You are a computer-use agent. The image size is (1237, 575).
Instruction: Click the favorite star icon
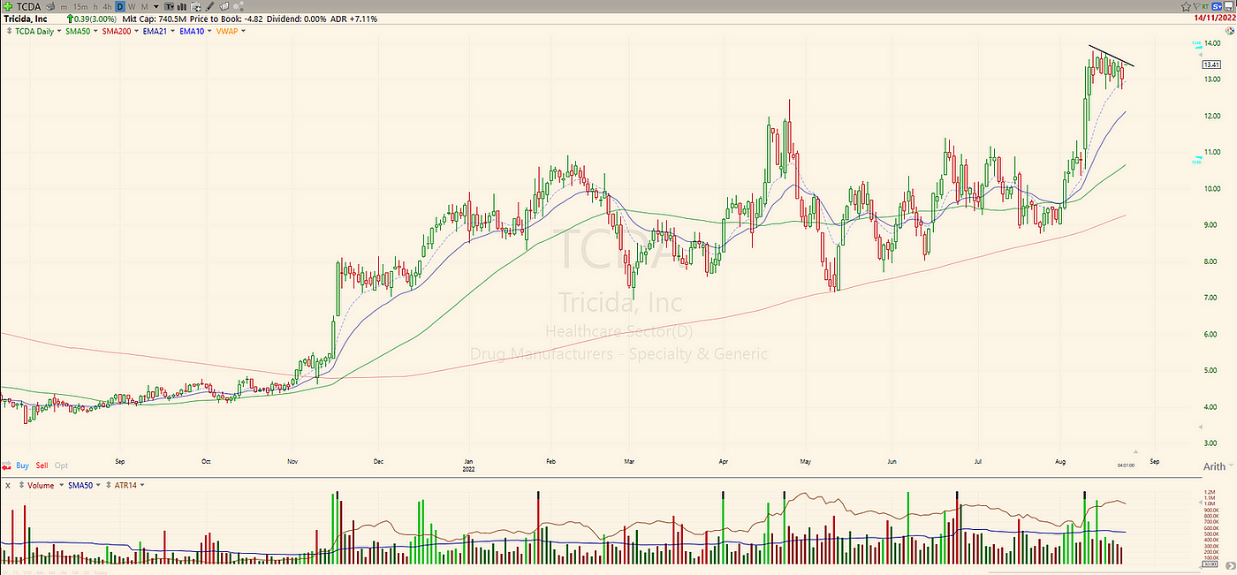coord(1186,6)
